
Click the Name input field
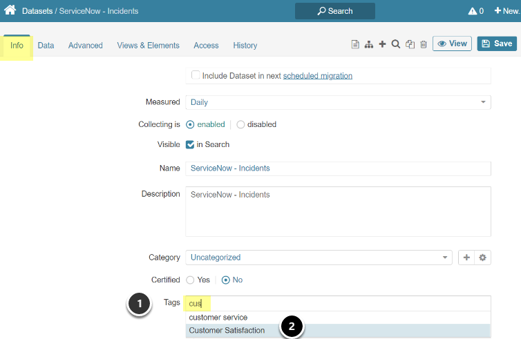coord(339,168)
